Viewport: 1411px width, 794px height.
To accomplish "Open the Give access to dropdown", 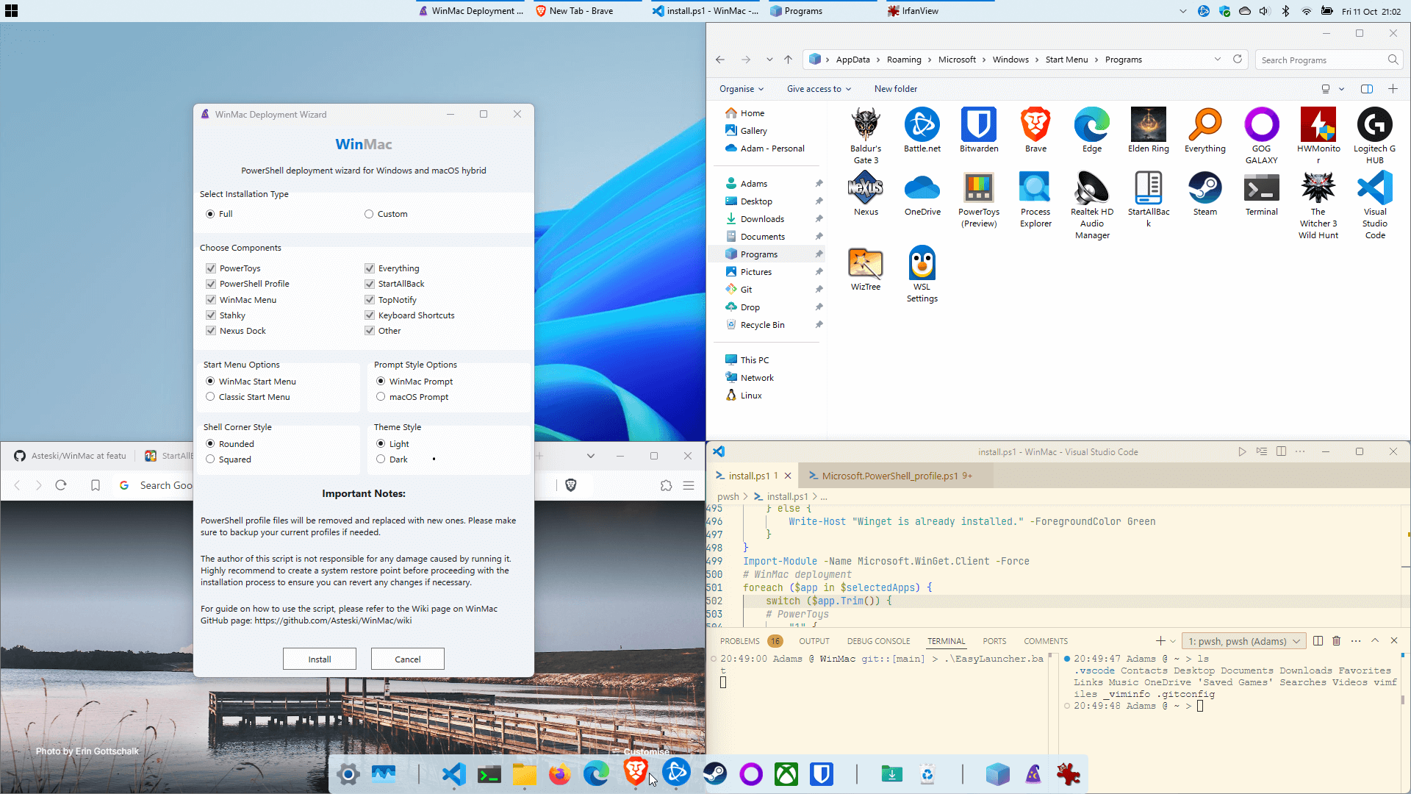I will click(818, 89).
